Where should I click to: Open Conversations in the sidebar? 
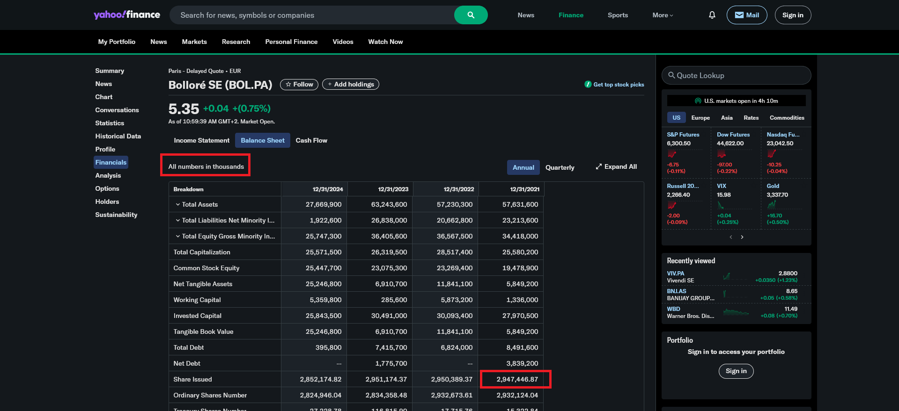coord(117,110)
